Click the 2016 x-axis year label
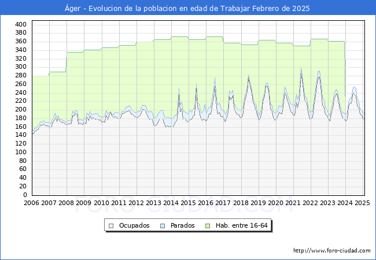The height and width of the screenshot is (260, 376). click(206, 203)
